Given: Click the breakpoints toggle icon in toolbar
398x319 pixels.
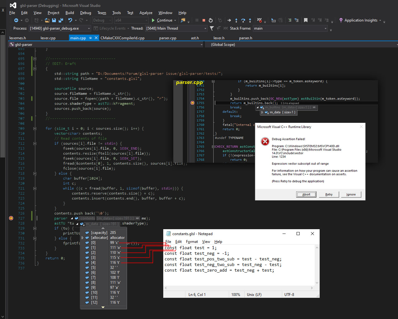Looking at the screenshot, I should (x=259, y=20).
